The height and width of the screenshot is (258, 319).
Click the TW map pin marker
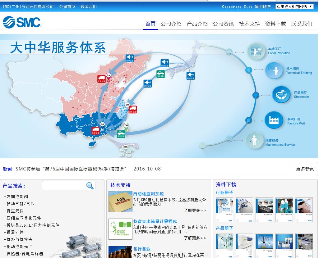click(126, 127)
